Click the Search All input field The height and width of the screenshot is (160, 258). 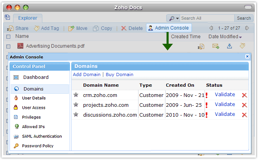(207, 18)
